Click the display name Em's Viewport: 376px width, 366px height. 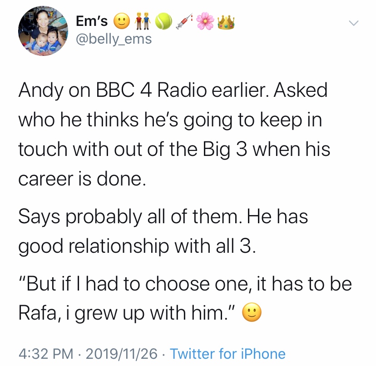pyautogui.click(x=93, y=20)
